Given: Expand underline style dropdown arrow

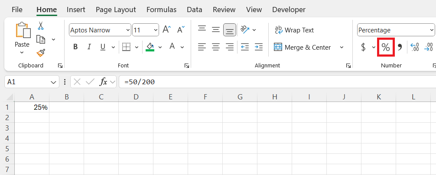Looking at the screenshot, I should click(113, 47).
